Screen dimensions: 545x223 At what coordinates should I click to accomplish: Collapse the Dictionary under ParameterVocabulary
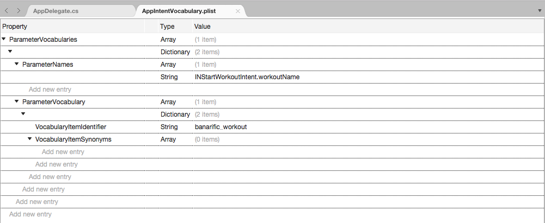23,114
